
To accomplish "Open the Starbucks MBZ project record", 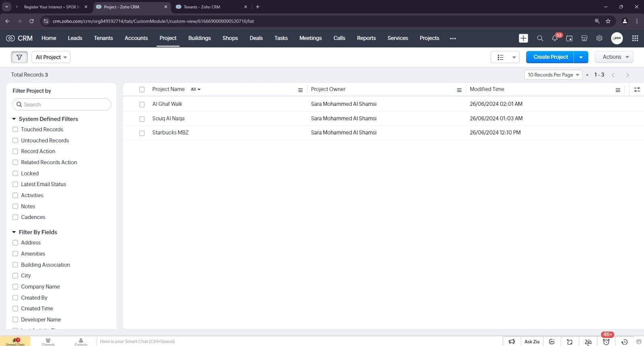I will pyautogui.click(x=170, y=133).
